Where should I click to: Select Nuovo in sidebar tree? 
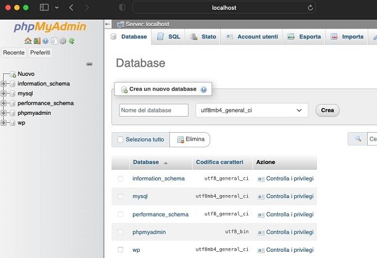pyautogui.click(x=26, y=74)
